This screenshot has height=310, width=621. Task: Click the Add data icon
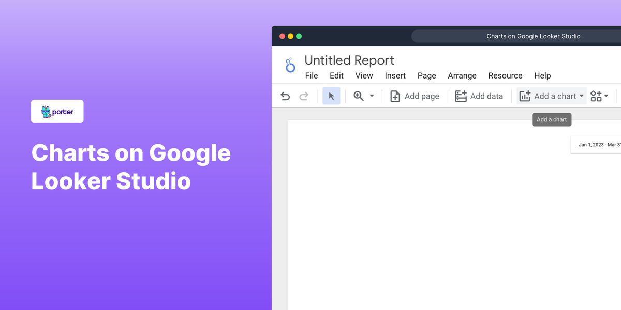point(460,96)
